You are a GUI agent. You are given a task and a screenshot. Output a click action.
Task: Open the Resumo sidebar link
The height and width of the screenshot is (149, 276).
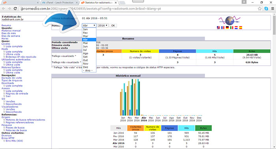pyautogui.click(x=6, y=26)
